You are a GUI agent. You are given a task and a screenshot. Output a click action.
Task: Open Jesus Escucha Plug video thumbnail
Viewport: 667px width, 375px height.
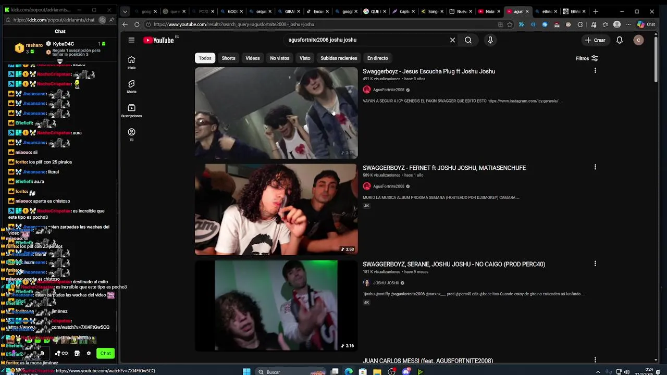(x=276, y=113)
